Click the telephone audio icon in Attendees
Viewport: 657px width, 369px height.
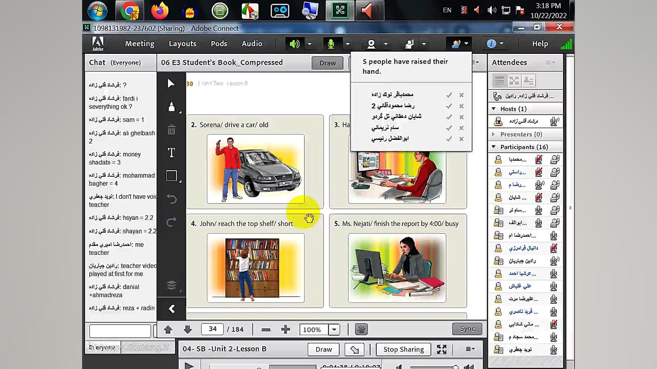coord(497,96)
